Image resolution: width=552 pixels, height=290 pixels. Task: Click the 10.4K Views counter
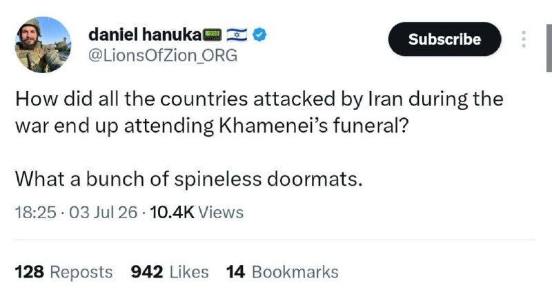click(197, 212)
